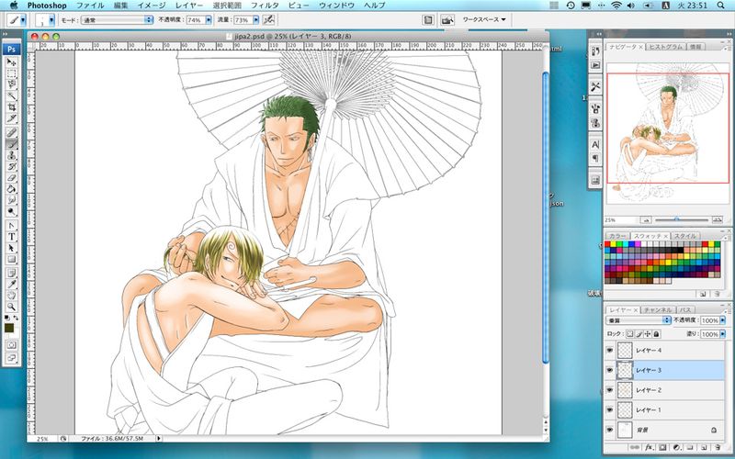The image size is (735, 459).
Task: Open brush opacity slider arrow
Action: click(x=209, y=20)
